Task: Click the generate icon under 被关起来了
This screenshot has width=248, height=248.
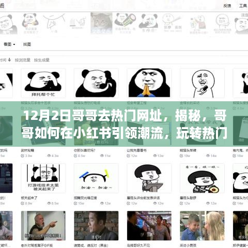Action: (x=23, y=203)
